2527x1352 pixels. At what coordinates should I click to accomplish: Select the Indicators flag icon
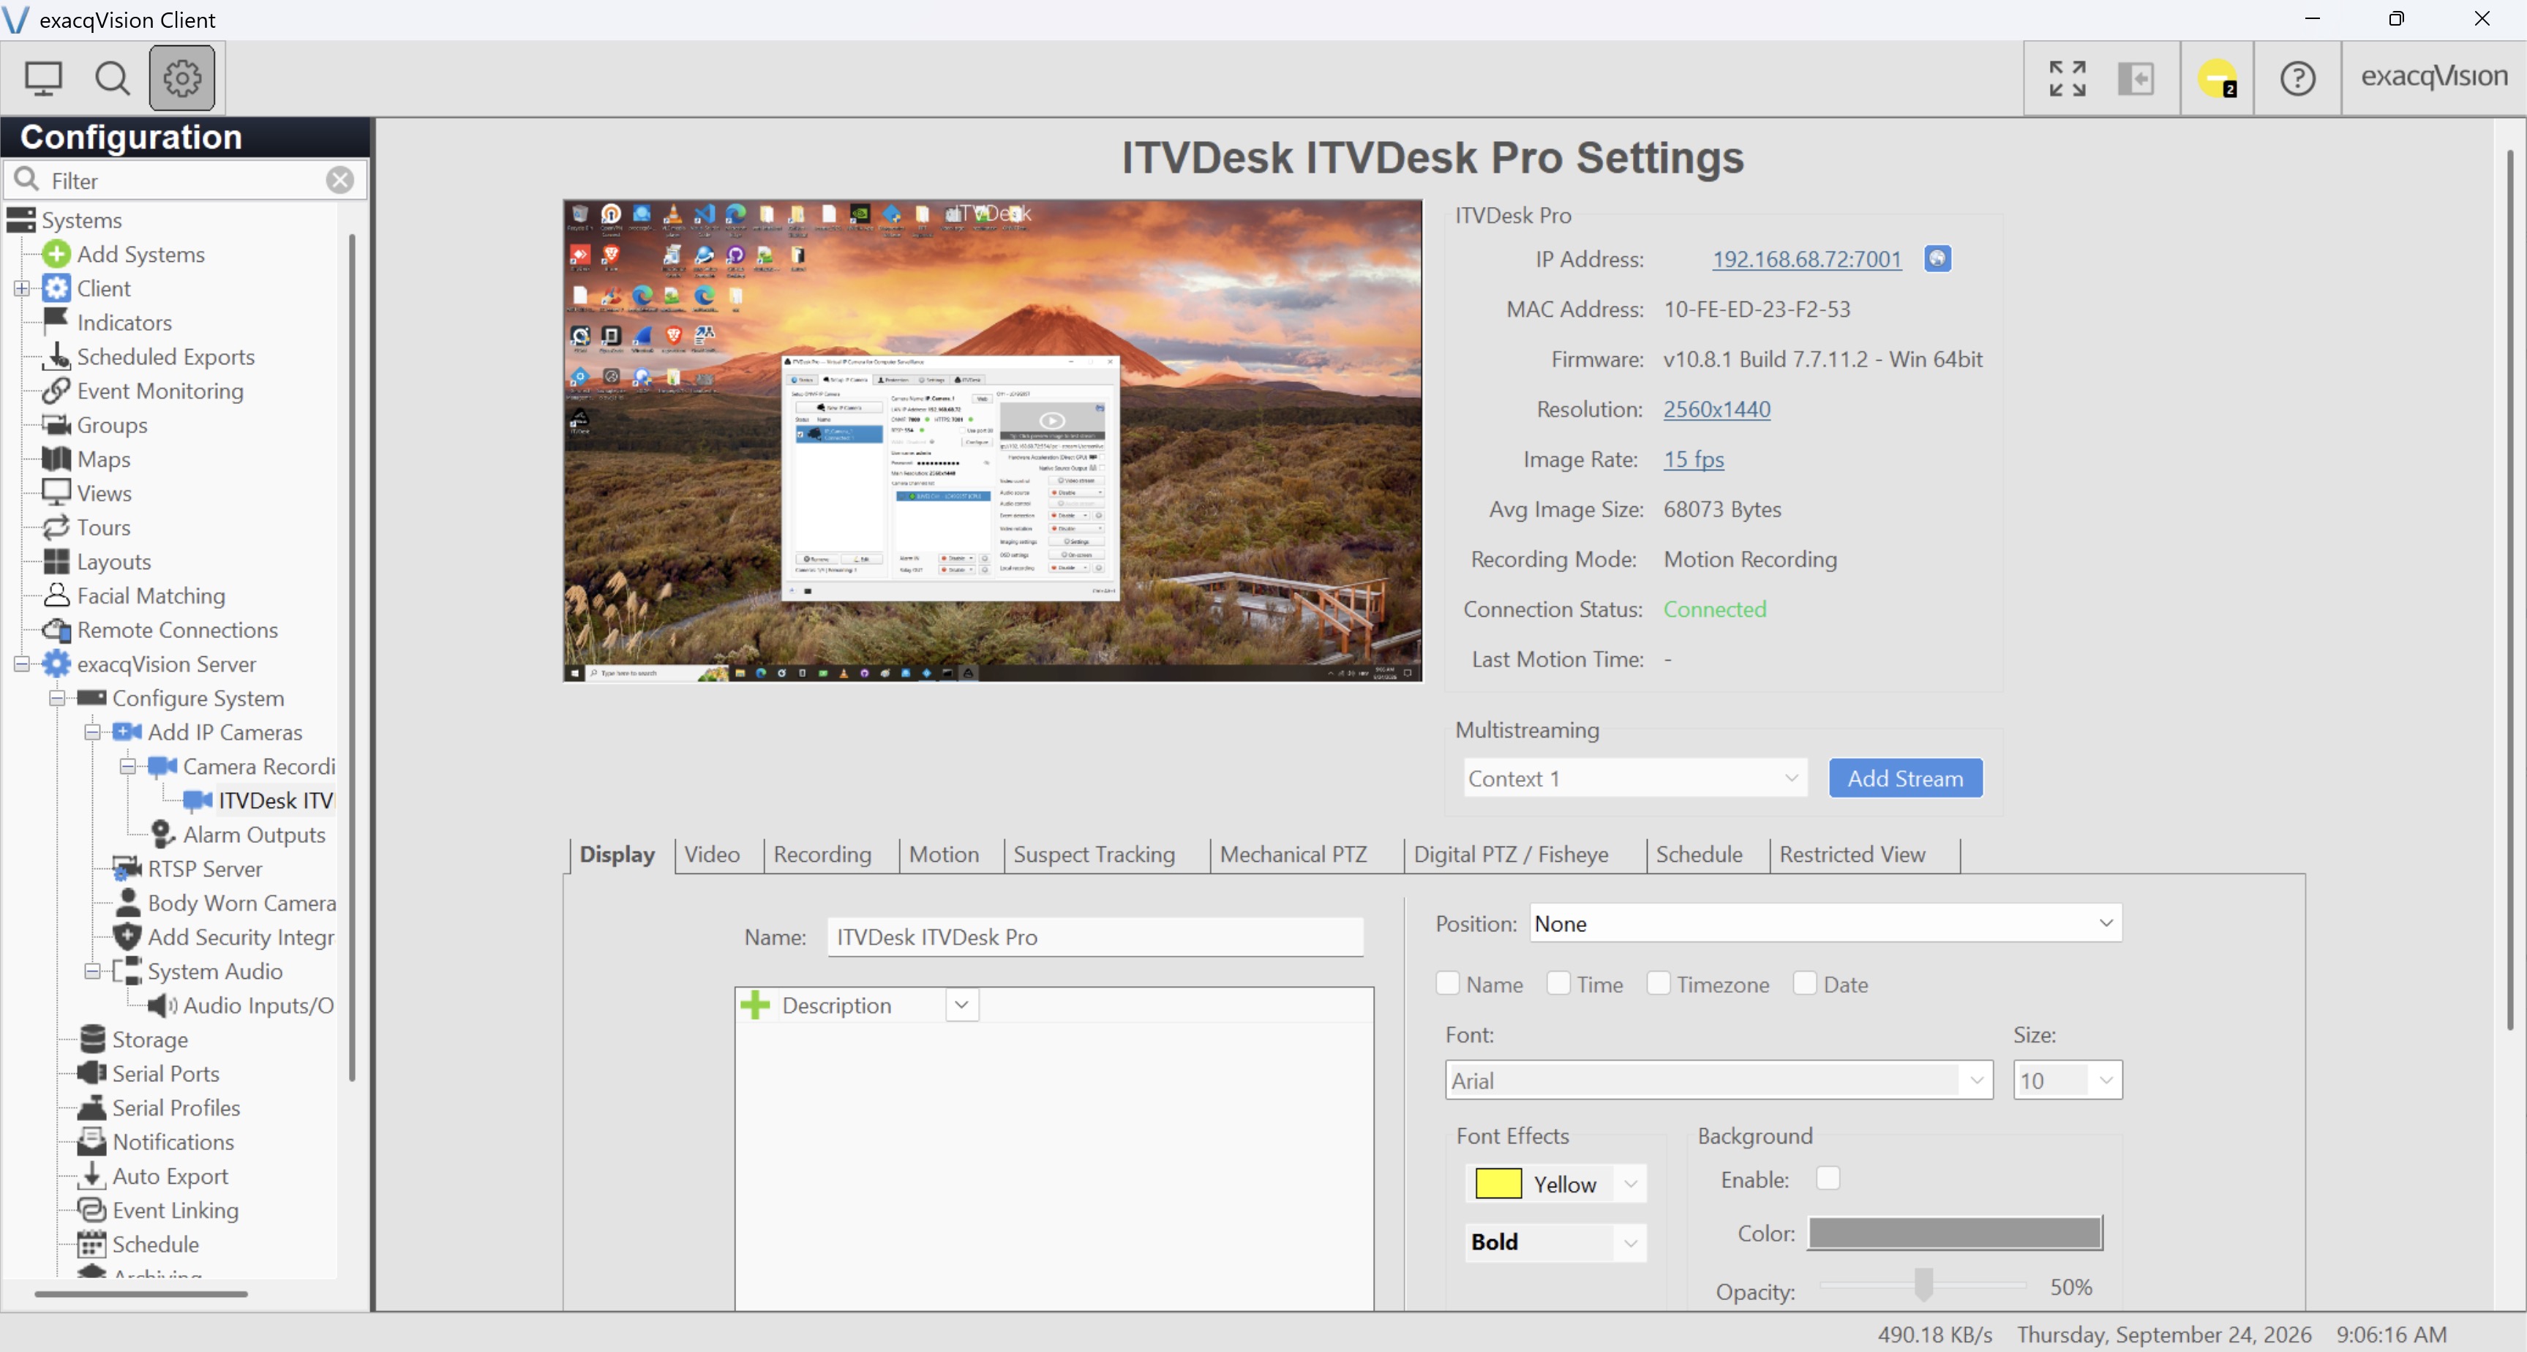pyautogui.click(x=56, y=321)
